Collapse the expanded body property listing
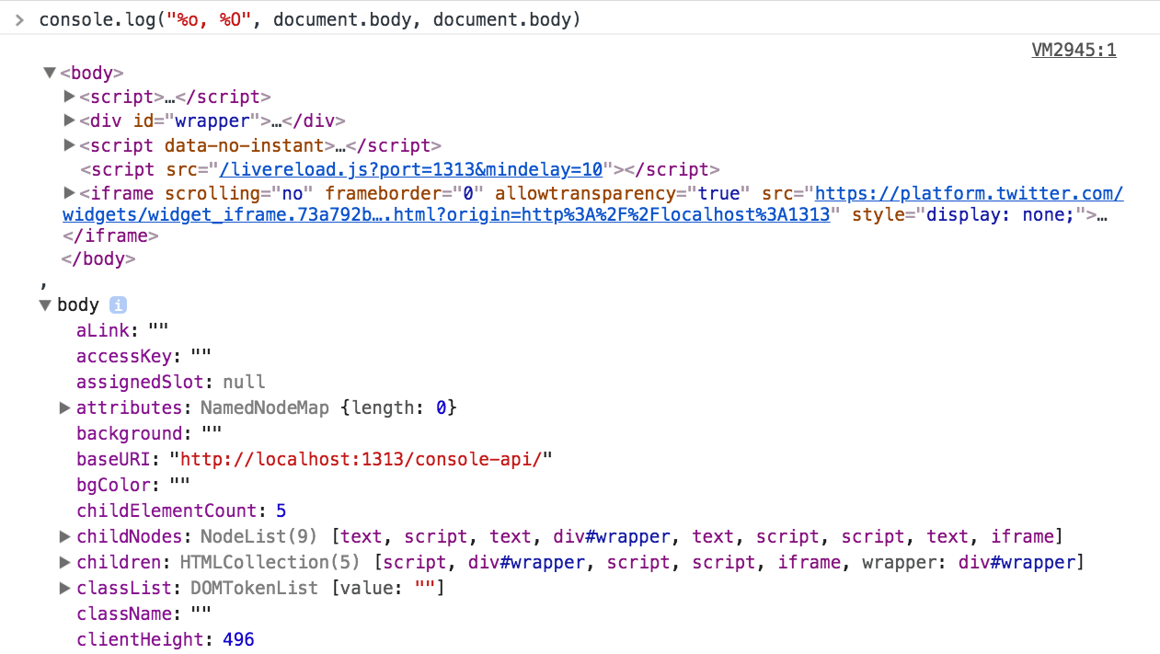This screenshot has height=654, width=1160. (x=44, y=304)
